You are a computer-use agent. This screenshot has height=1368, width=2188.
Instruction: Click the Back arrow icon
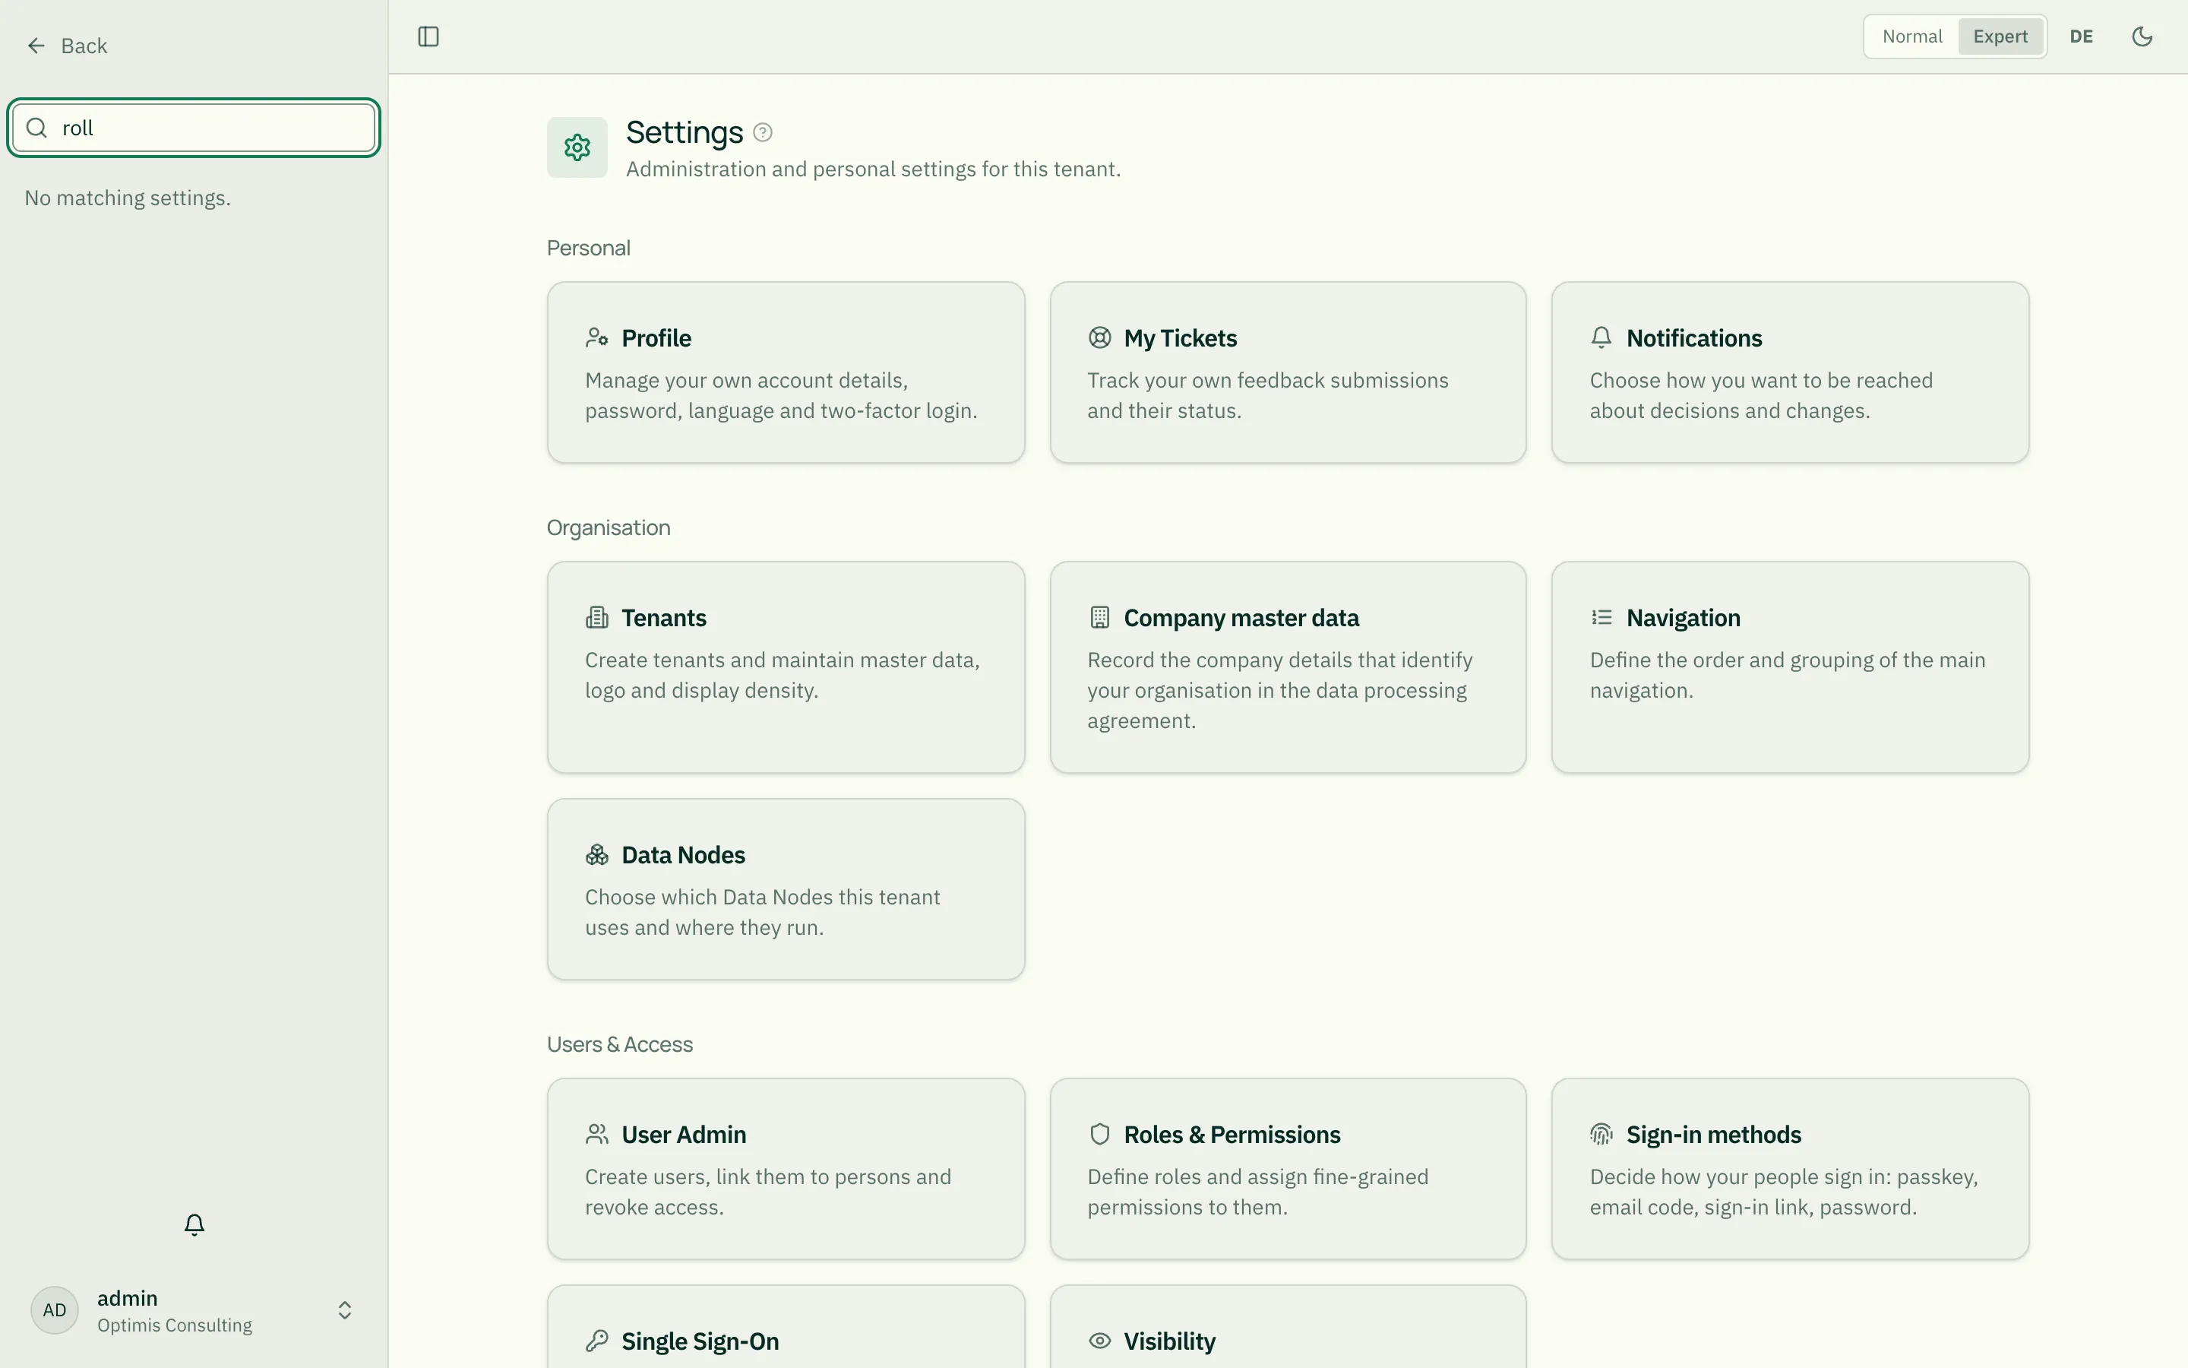tap(36, 46)
